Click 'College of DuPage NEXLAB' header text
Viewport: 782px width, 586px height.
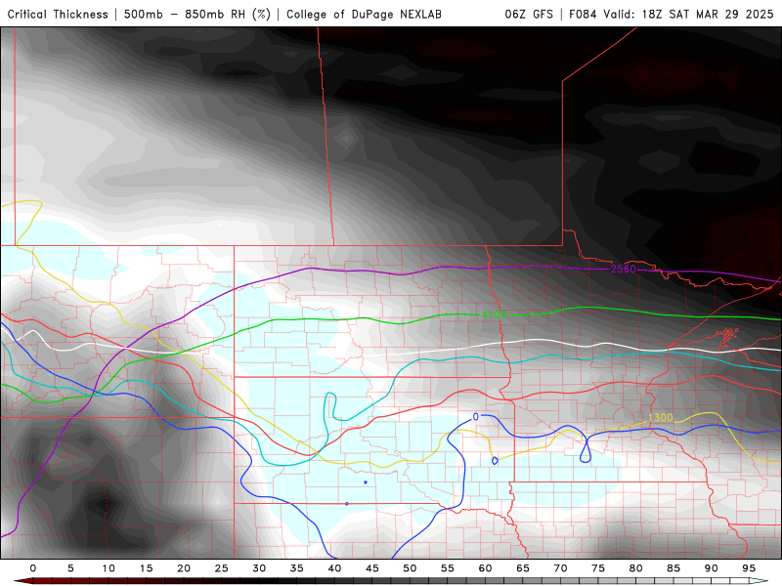pos(364,14)
